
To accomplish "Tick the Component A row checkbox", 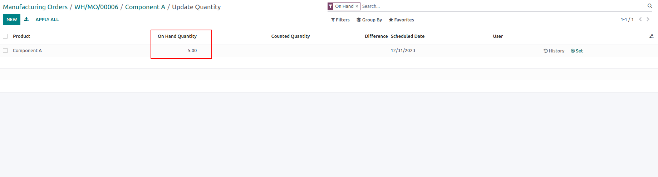I will pyautogui.click(x=5, y=51).
